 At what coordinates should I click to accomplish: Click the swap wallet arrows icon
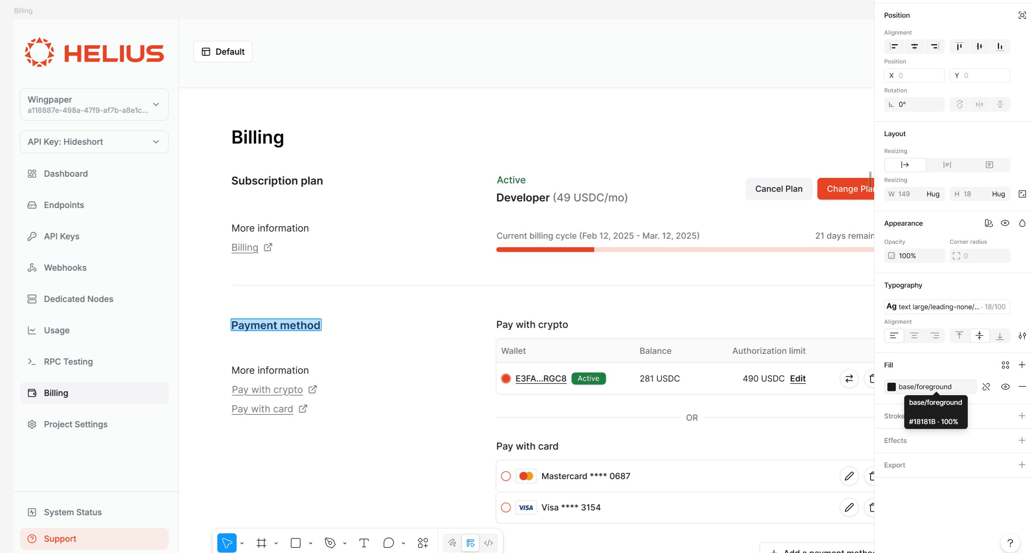(849, 378)
